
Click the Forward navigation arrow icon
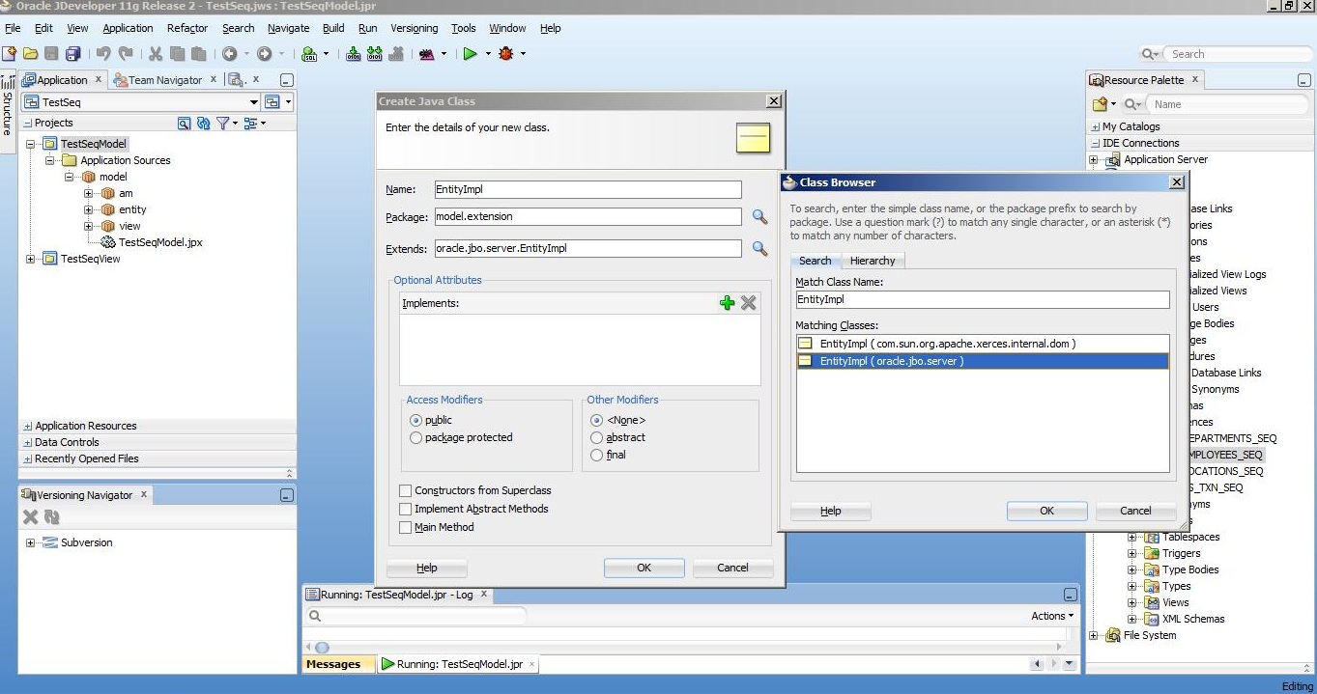pos(264,54)
